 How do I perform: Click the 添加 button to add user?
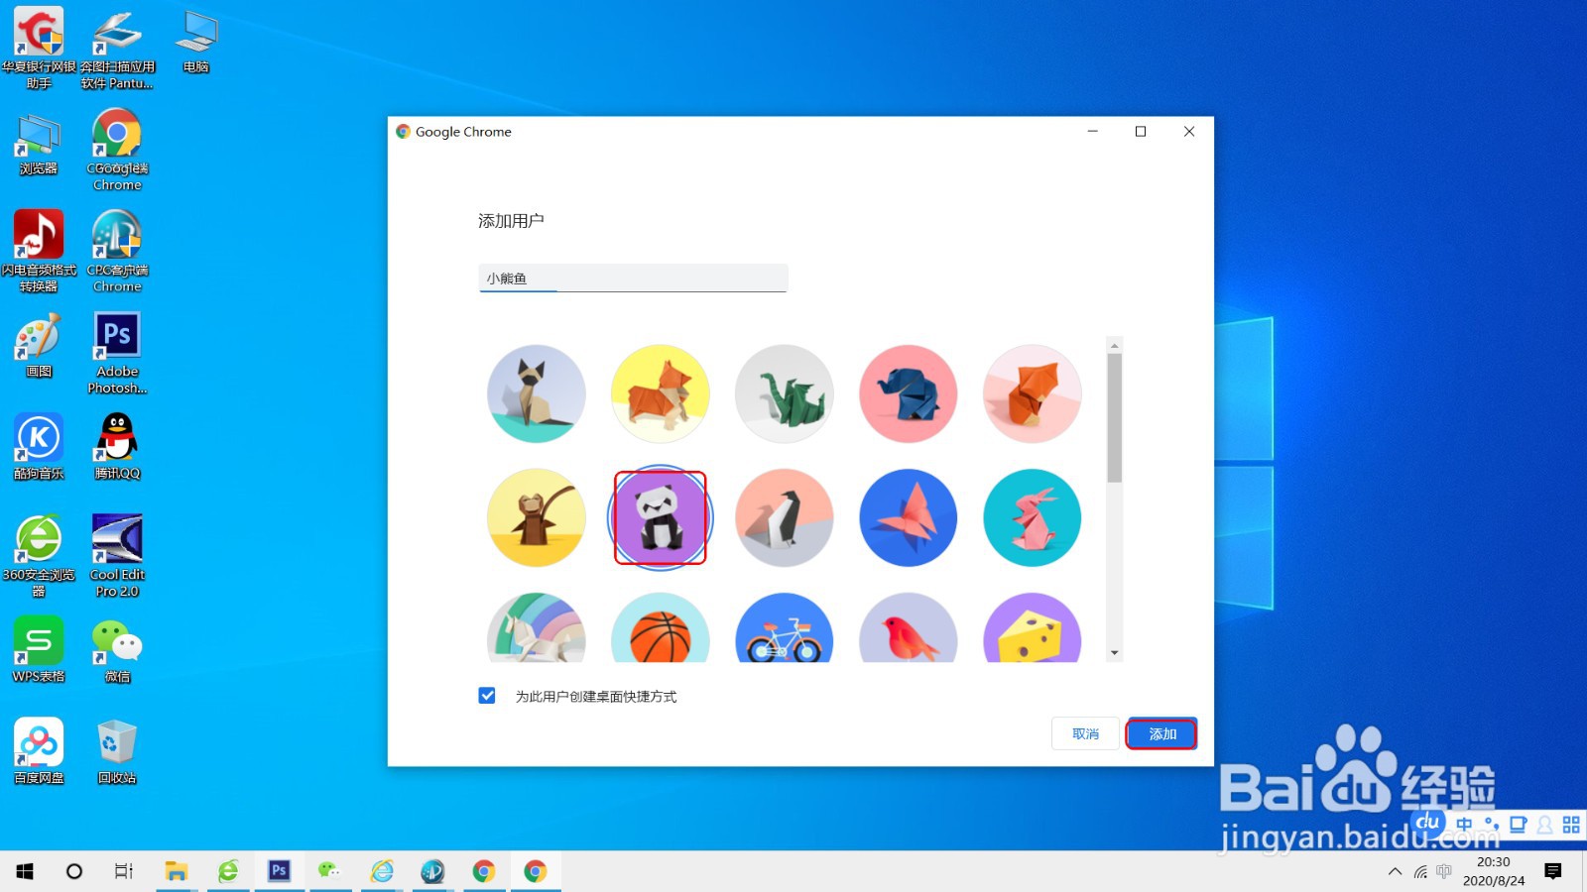pos(1160,733)
